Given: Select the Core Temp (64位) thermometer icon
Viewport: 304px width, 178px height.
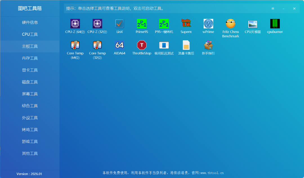Looking at the screenshot, I should click(x=75, y=45).
